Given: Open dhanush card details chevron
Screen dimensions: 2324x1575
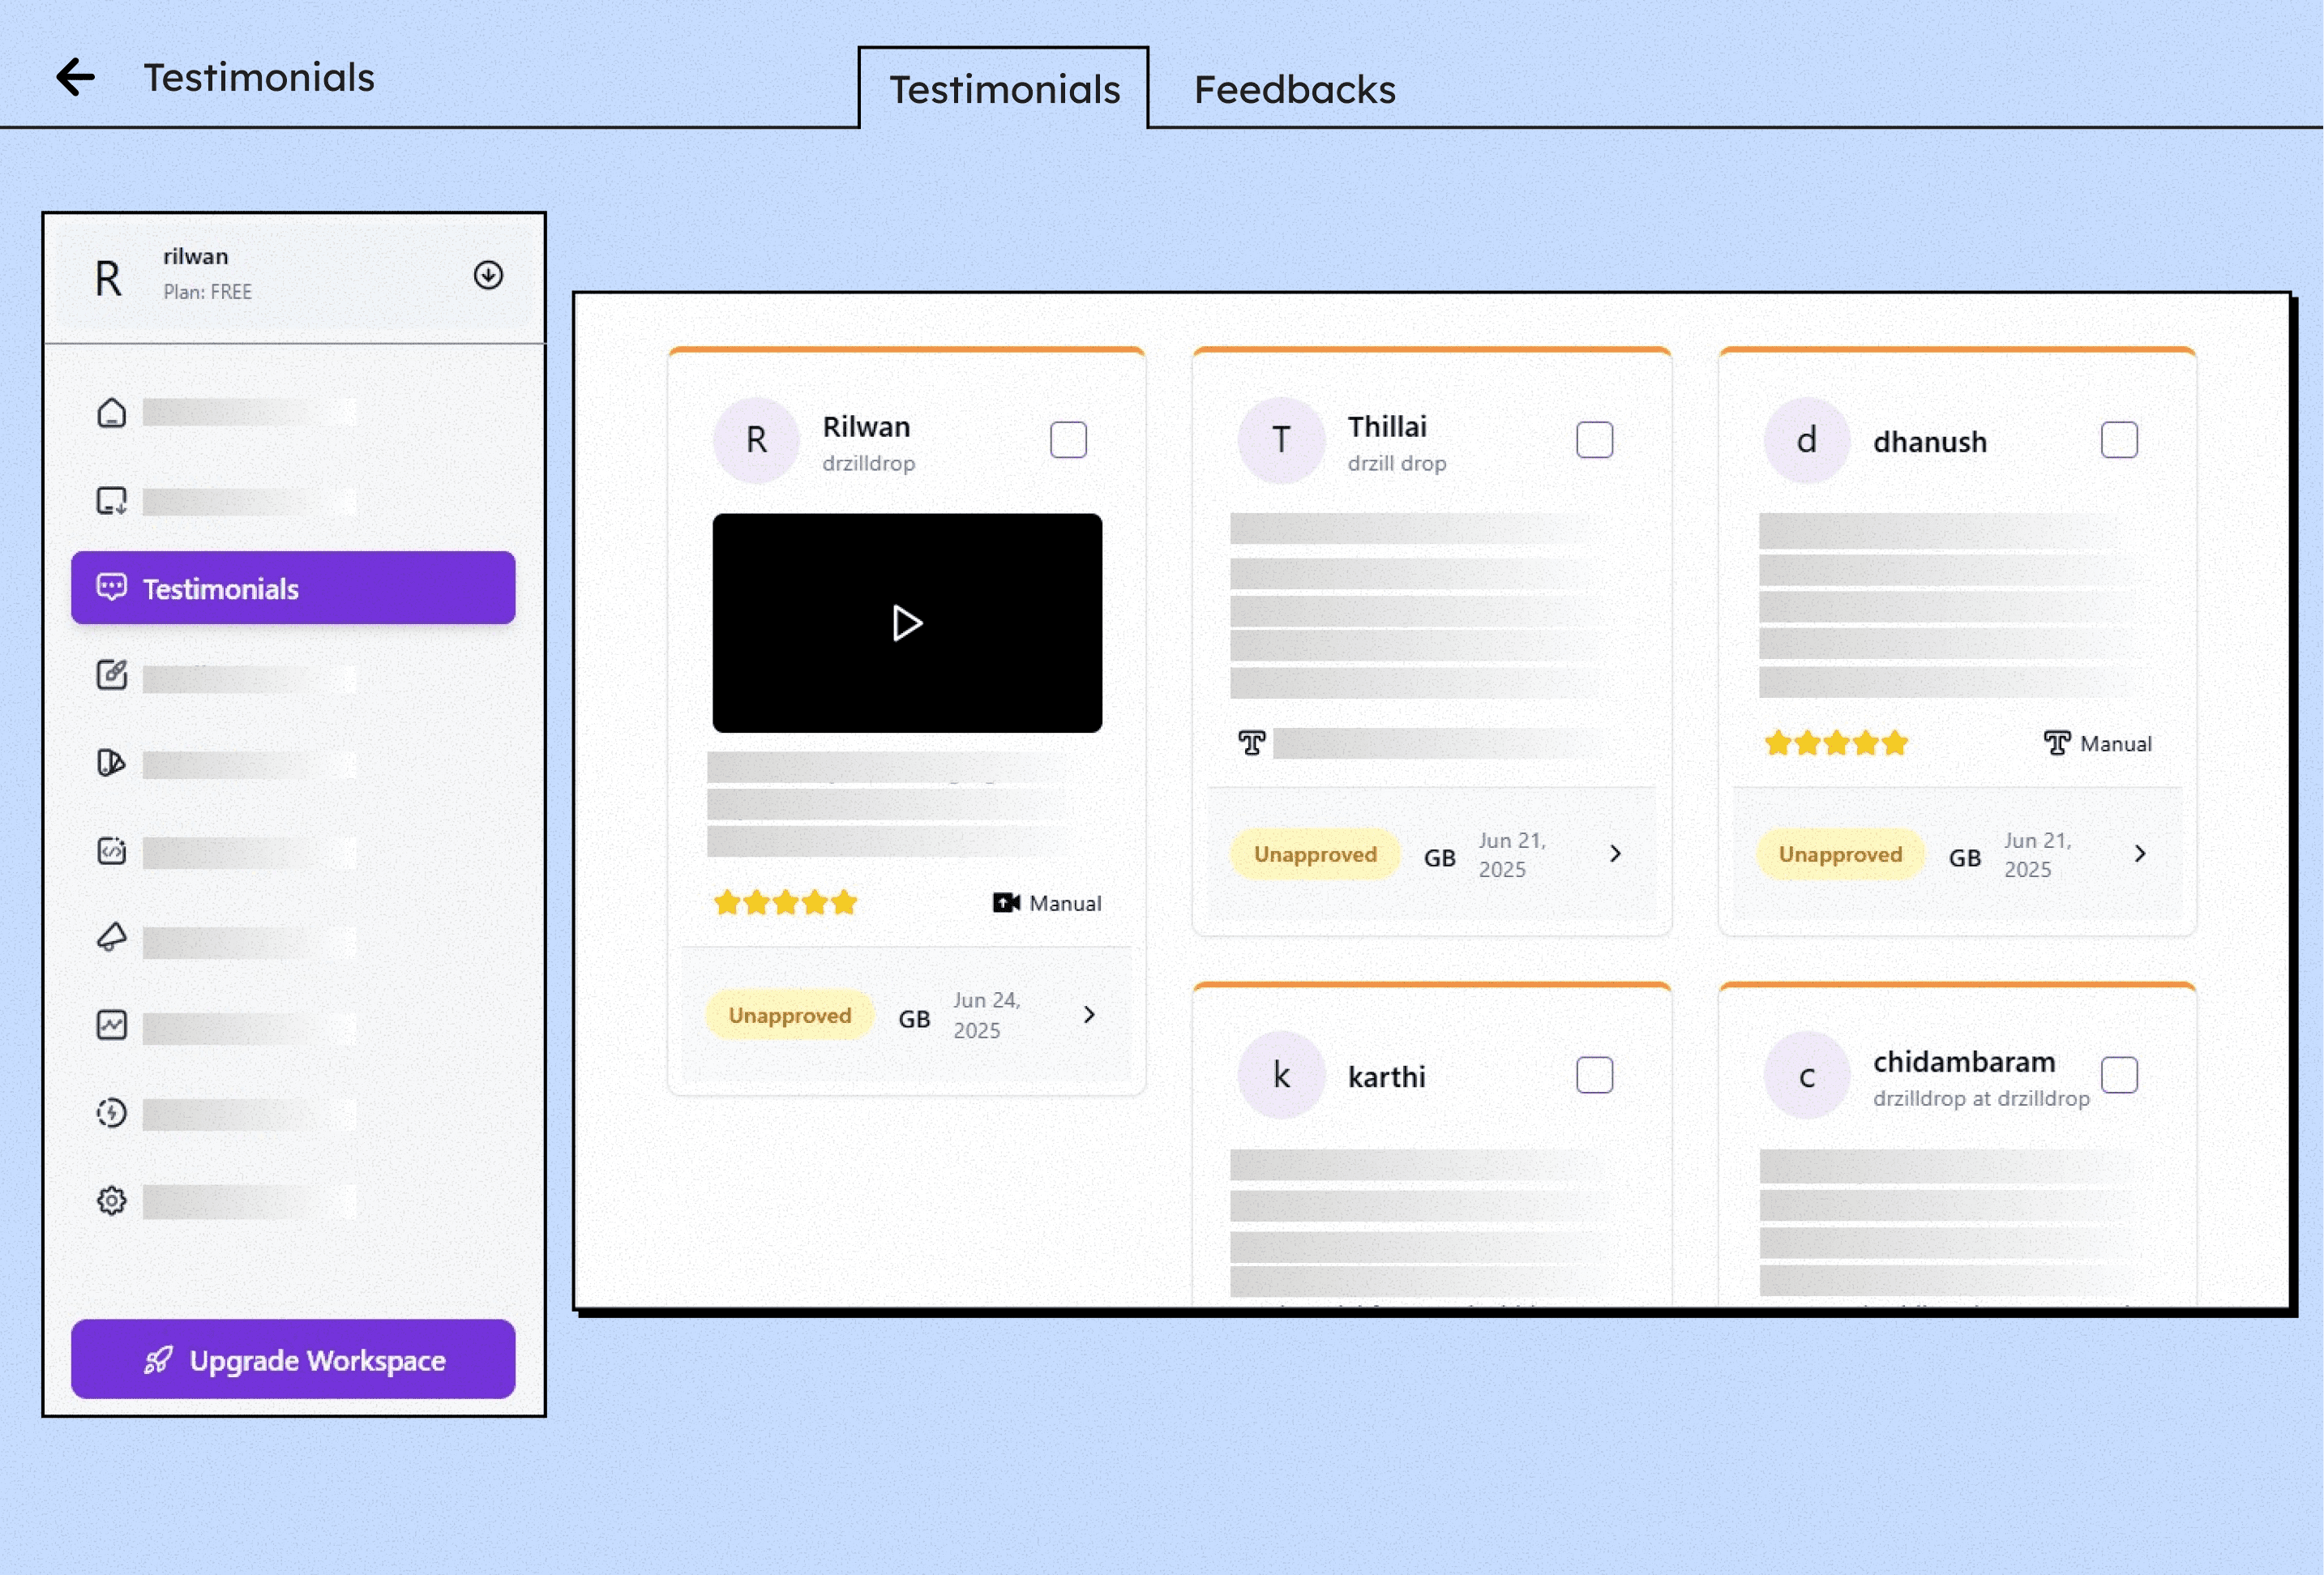Looking at the screenshot, I should click(2140, 854).
